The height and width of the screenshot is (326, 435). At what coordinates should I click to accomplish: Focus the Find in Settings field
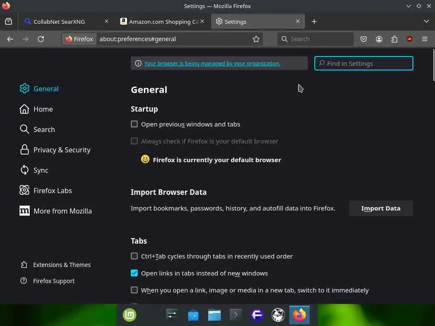(364, 64)
